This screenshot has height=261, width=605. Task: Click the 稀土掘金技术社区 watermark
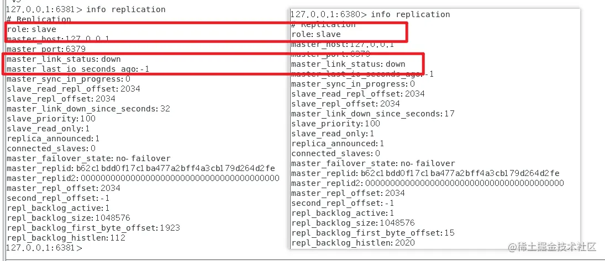pyautogui.click(x=552, y=247)
